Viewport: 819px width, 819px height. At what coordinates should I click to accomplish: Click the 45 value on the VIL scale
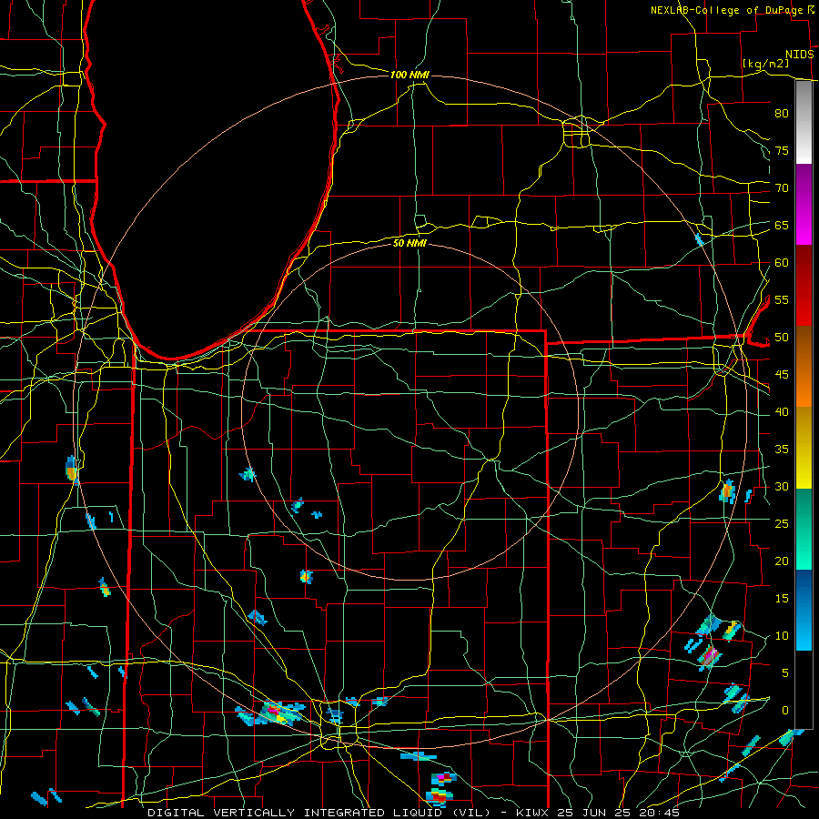tap(782, 375)
